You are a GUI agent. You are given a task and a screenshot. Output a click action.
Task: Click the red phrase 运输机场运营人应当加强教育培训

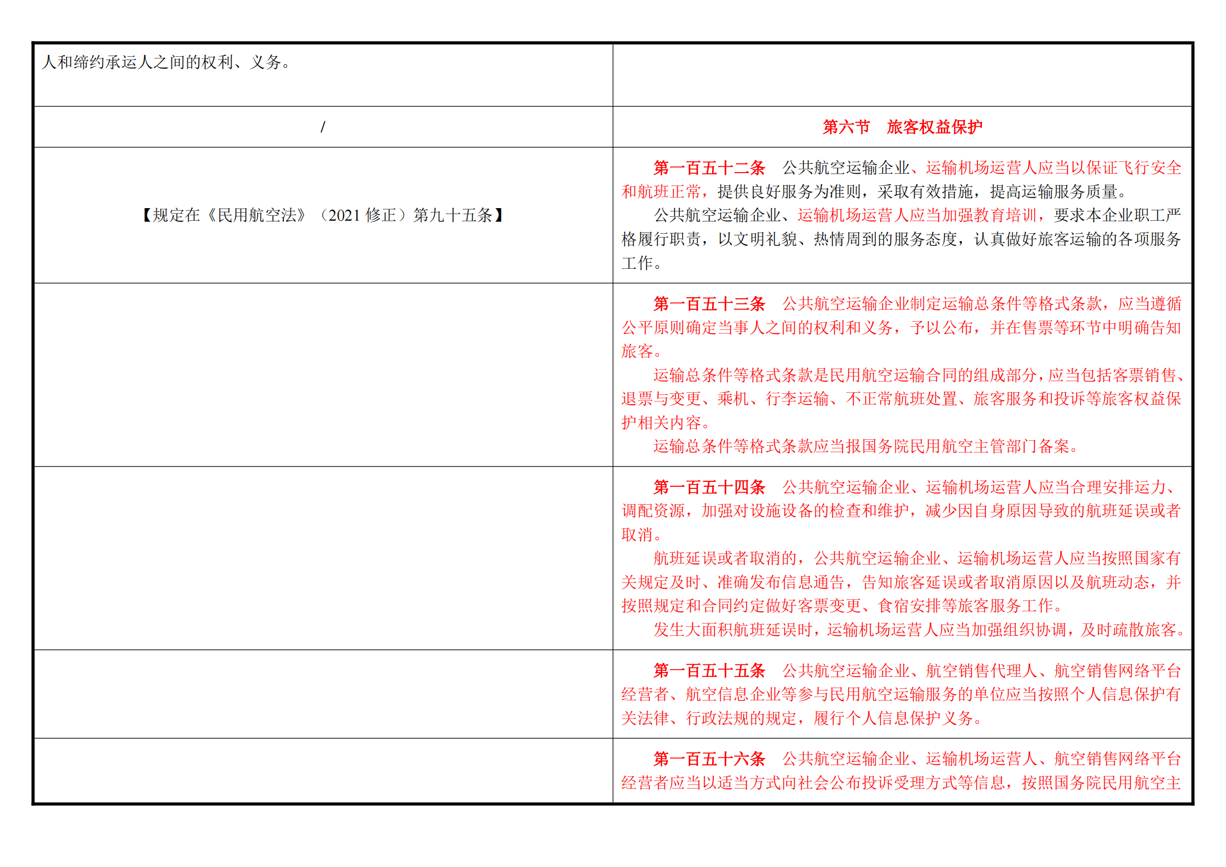click(x=917, y=215)
